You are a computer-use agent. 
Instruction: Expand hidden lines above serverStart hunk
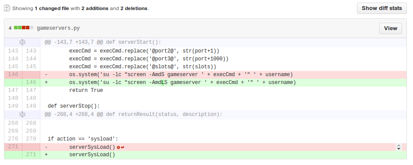22,42
